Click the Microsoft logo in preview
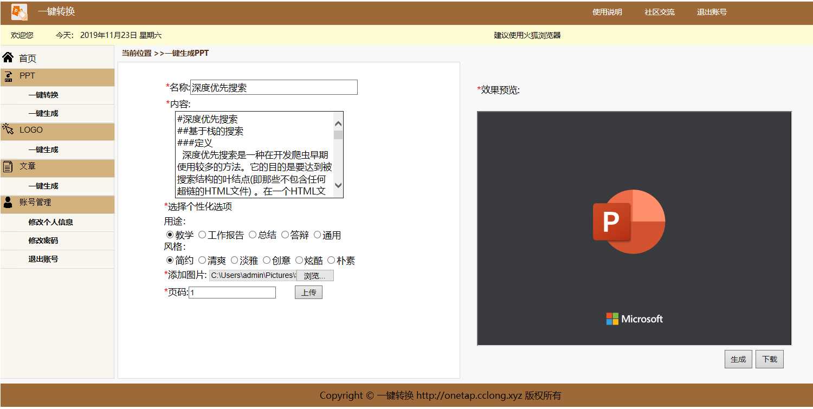The height and width of the screenshot is (409, 813). coord(634,319)
